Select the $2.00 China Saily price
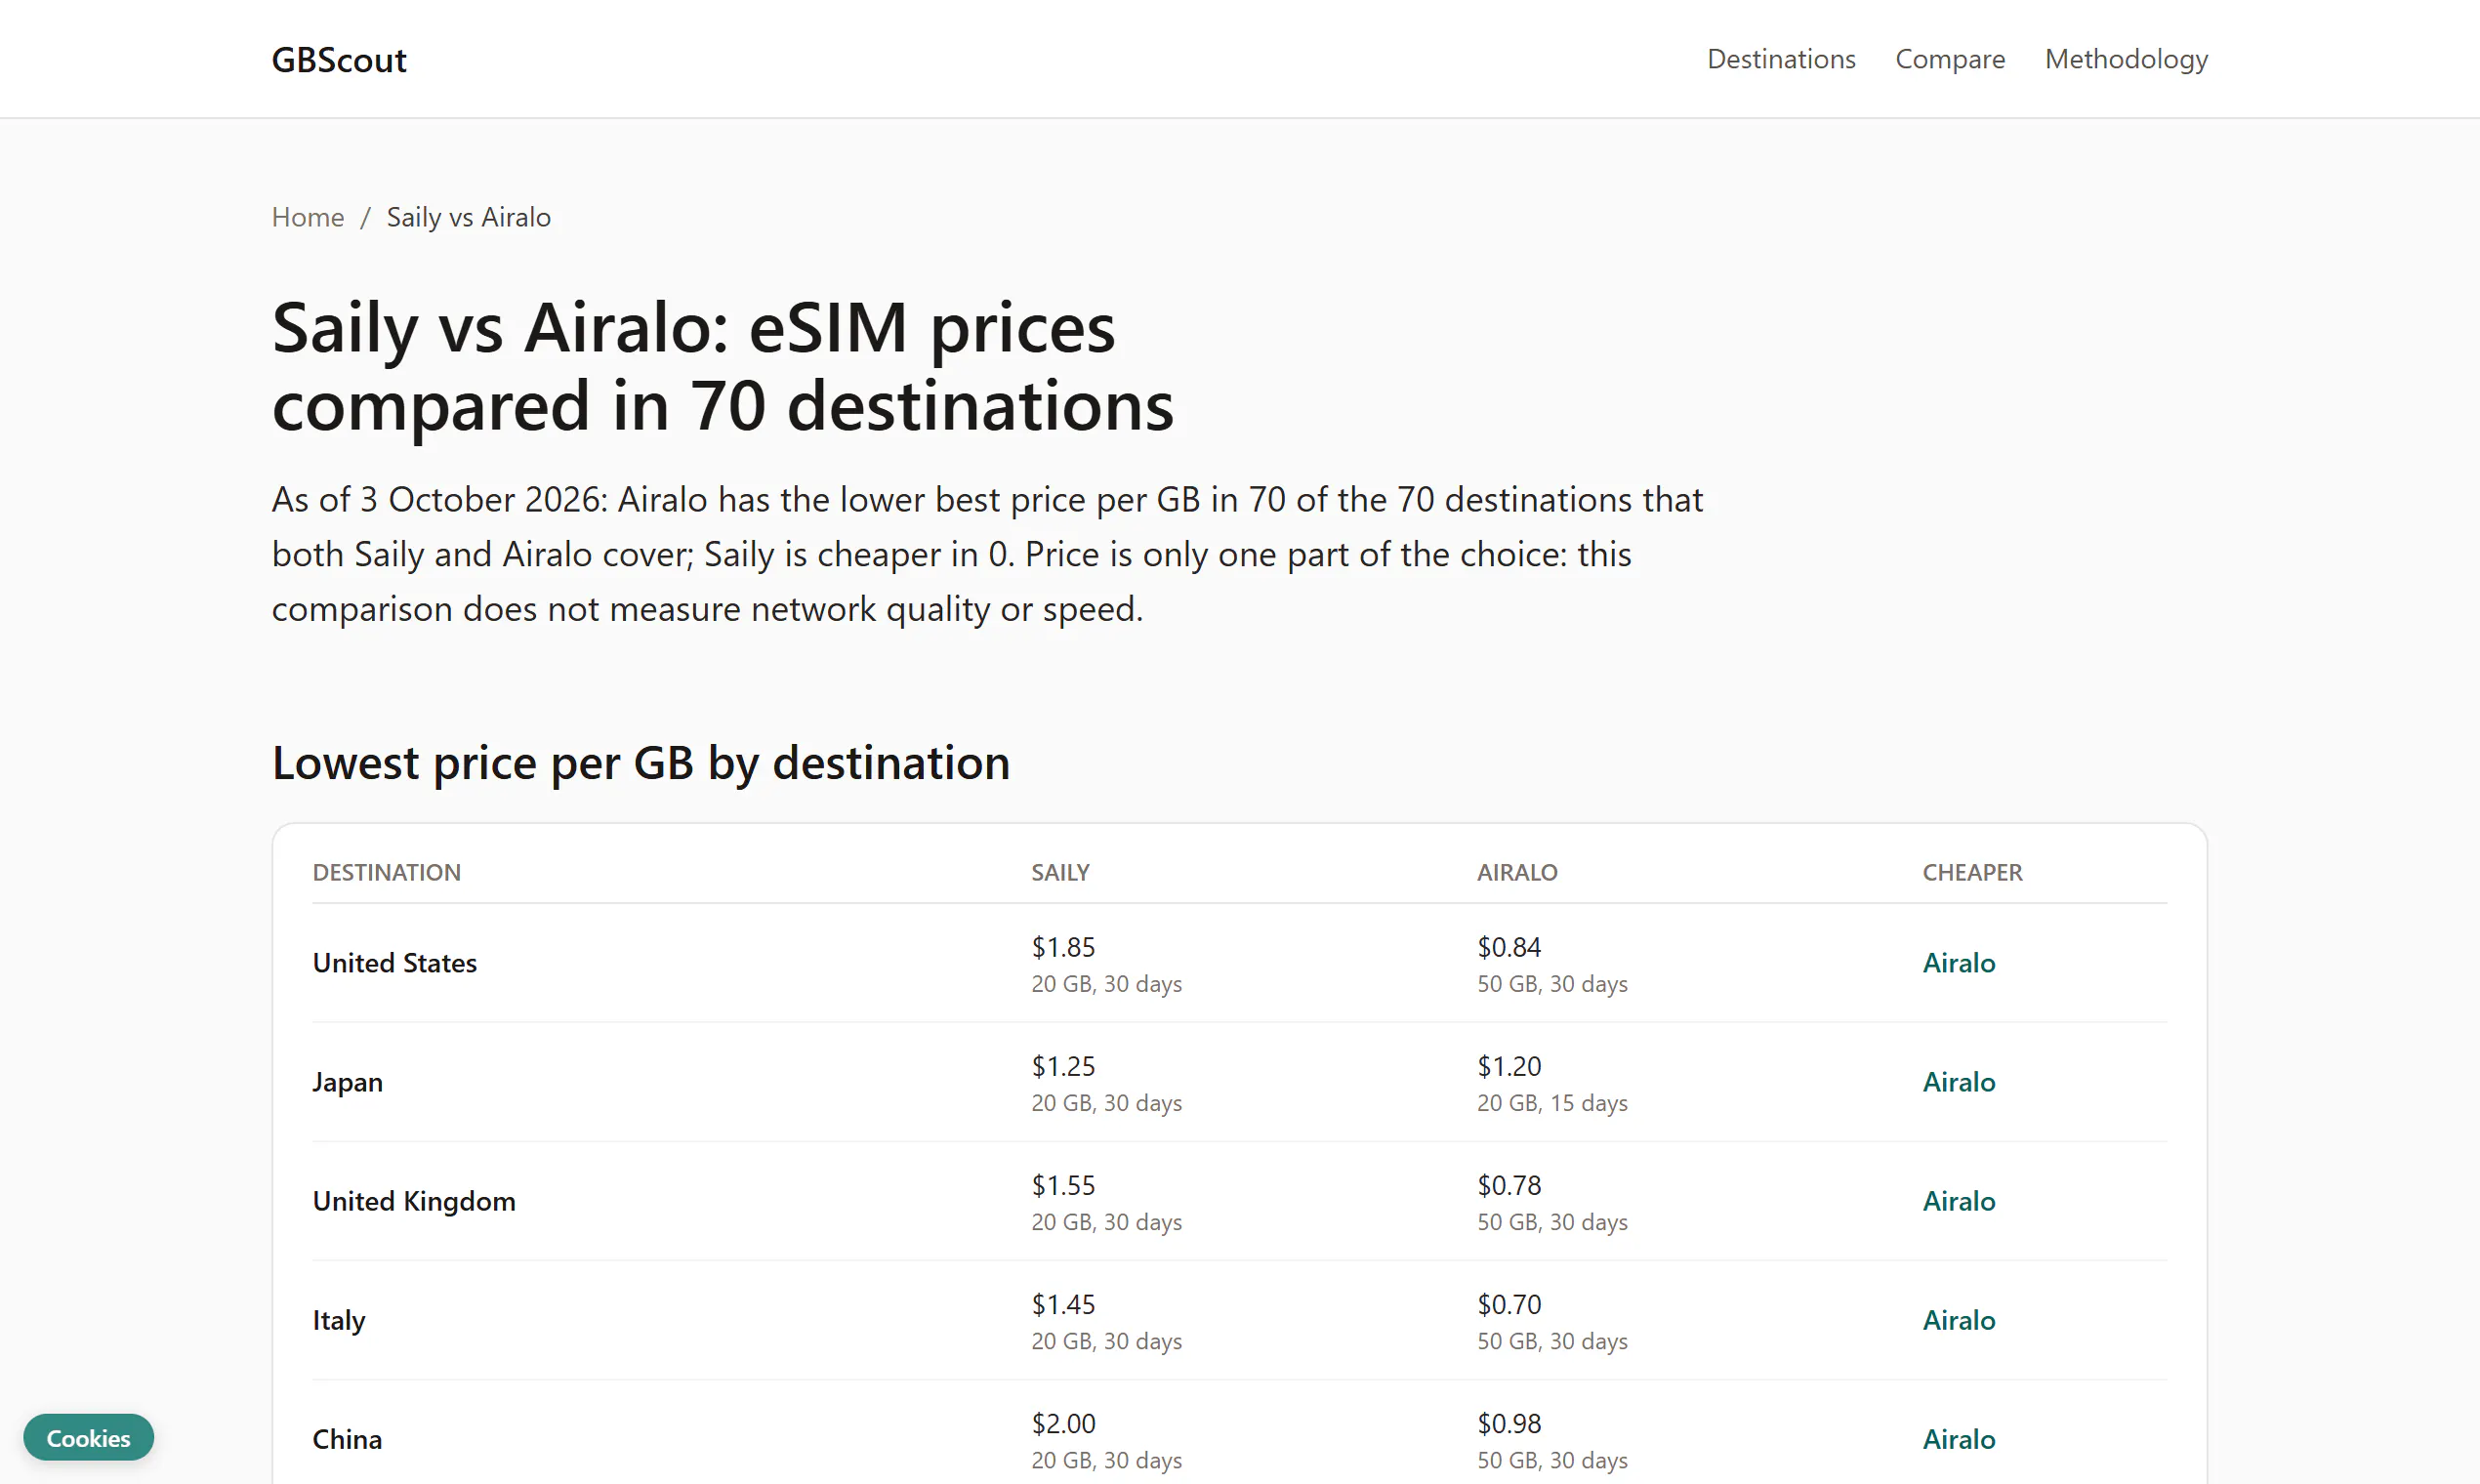The image size is (2480, 1484). [x=1063, y=1423]
